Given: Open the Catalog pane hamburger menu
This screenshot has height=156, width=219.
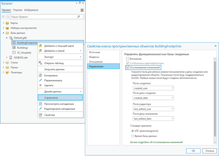Looking at the screenshot, I should [x=82, y=10].
